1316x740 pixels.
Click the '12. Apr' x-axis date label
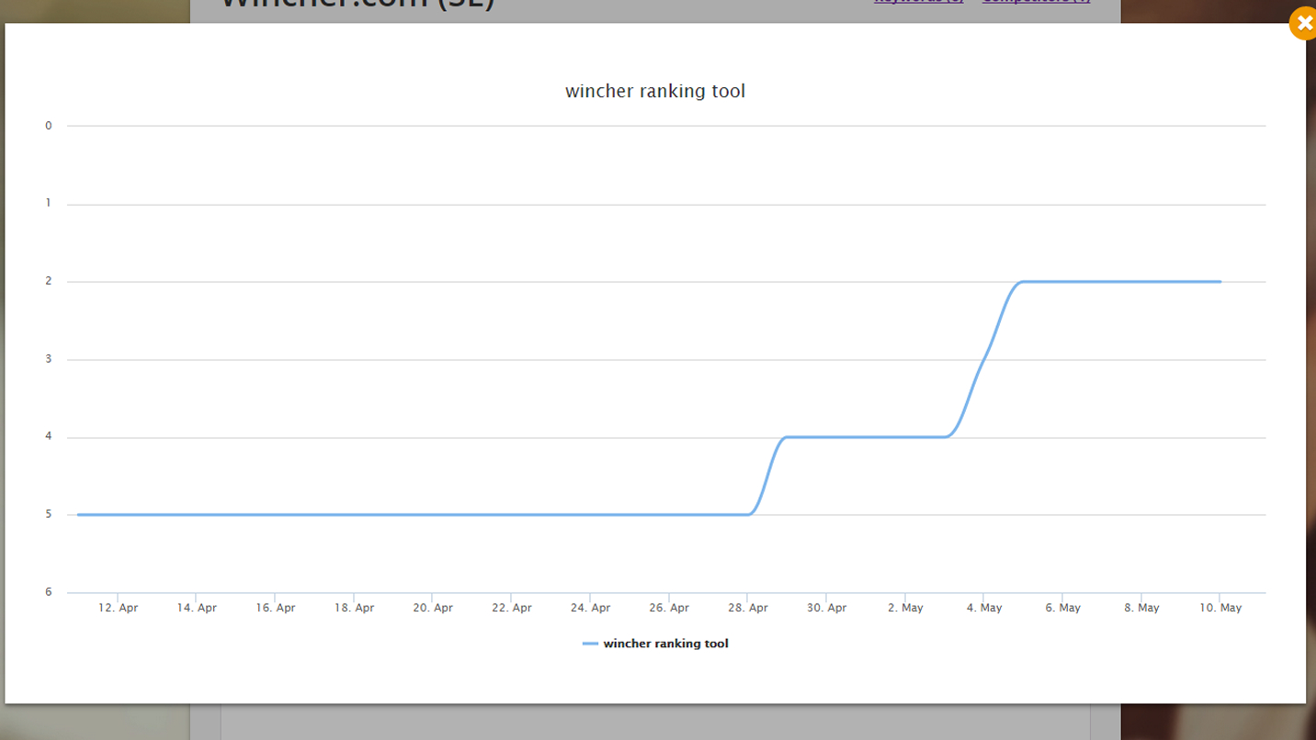tap(118, 608)
